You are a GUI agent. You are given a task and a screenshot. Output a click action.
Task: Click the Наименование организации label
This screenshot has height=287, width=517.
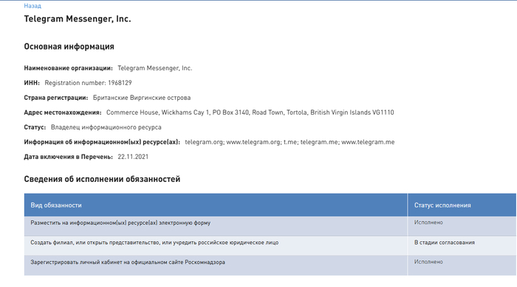[x=68, y=68]
